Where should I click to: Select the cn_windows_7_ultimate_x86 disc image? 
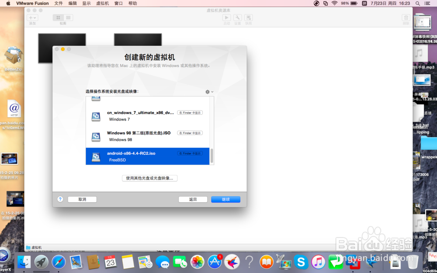pos(147,116)
